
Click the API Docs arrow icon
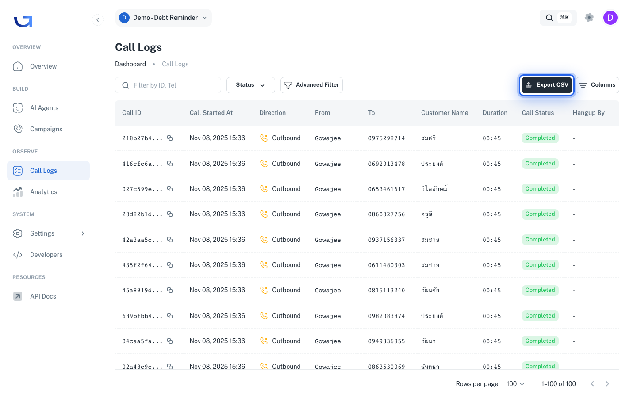click(x=18, y=296)
